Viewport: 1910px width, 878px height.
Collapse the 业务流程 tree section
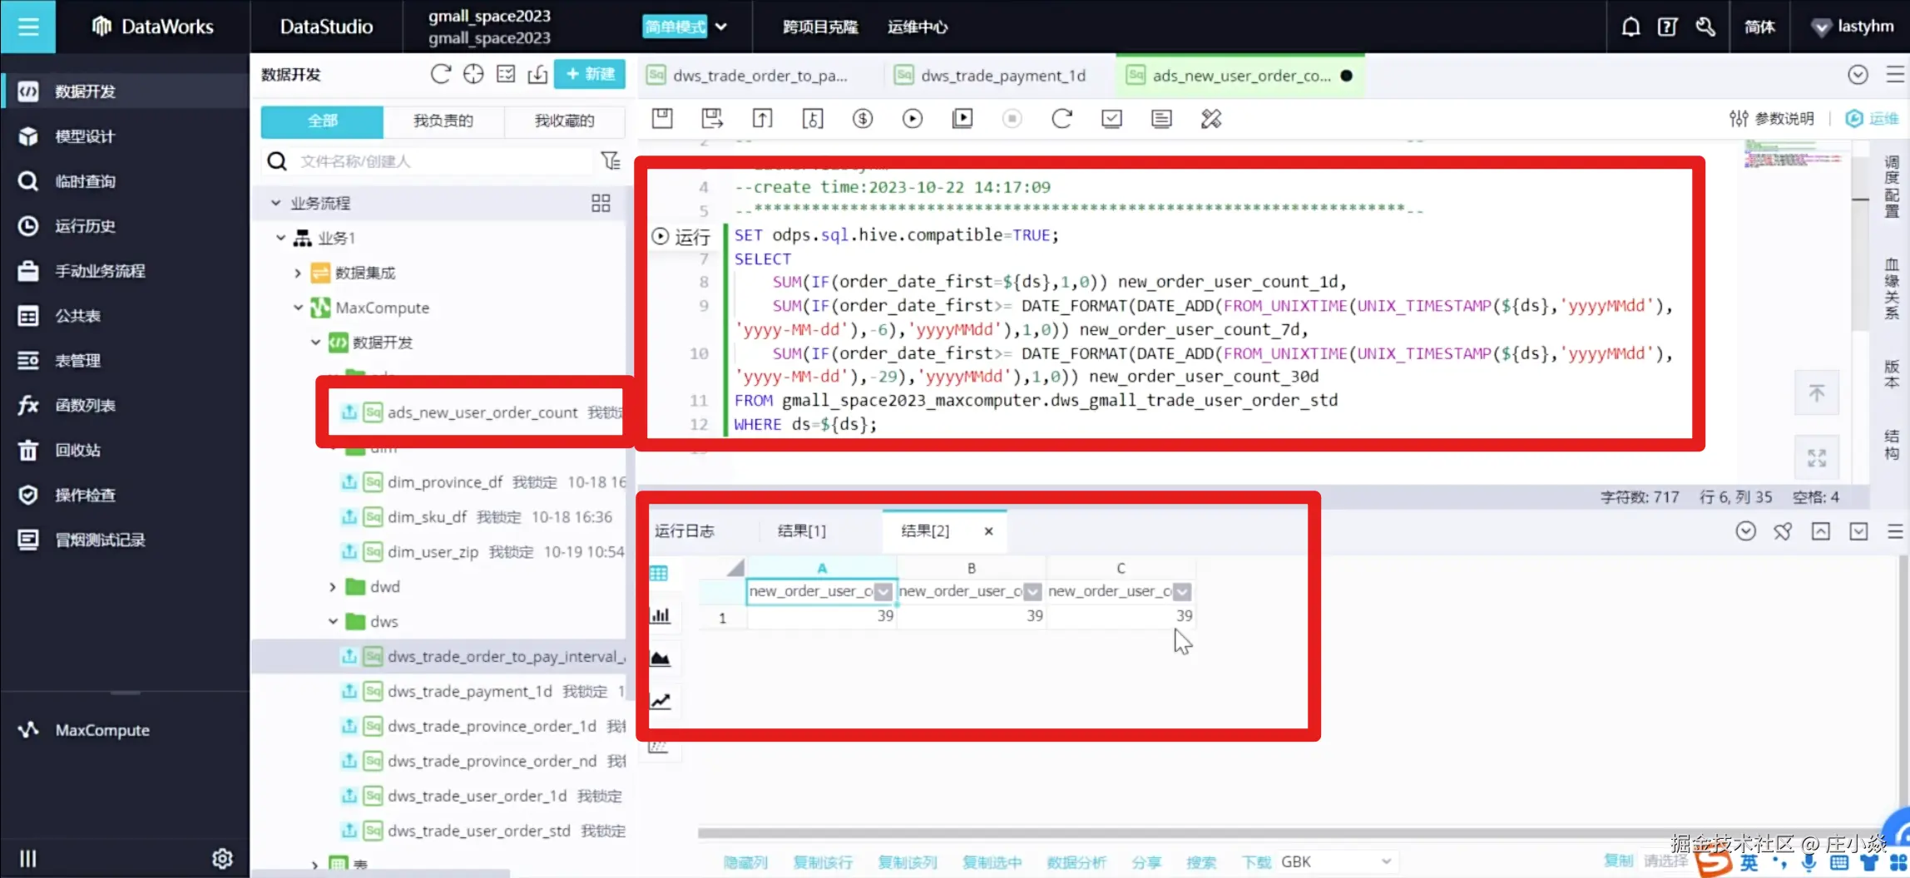pos(275,203)
